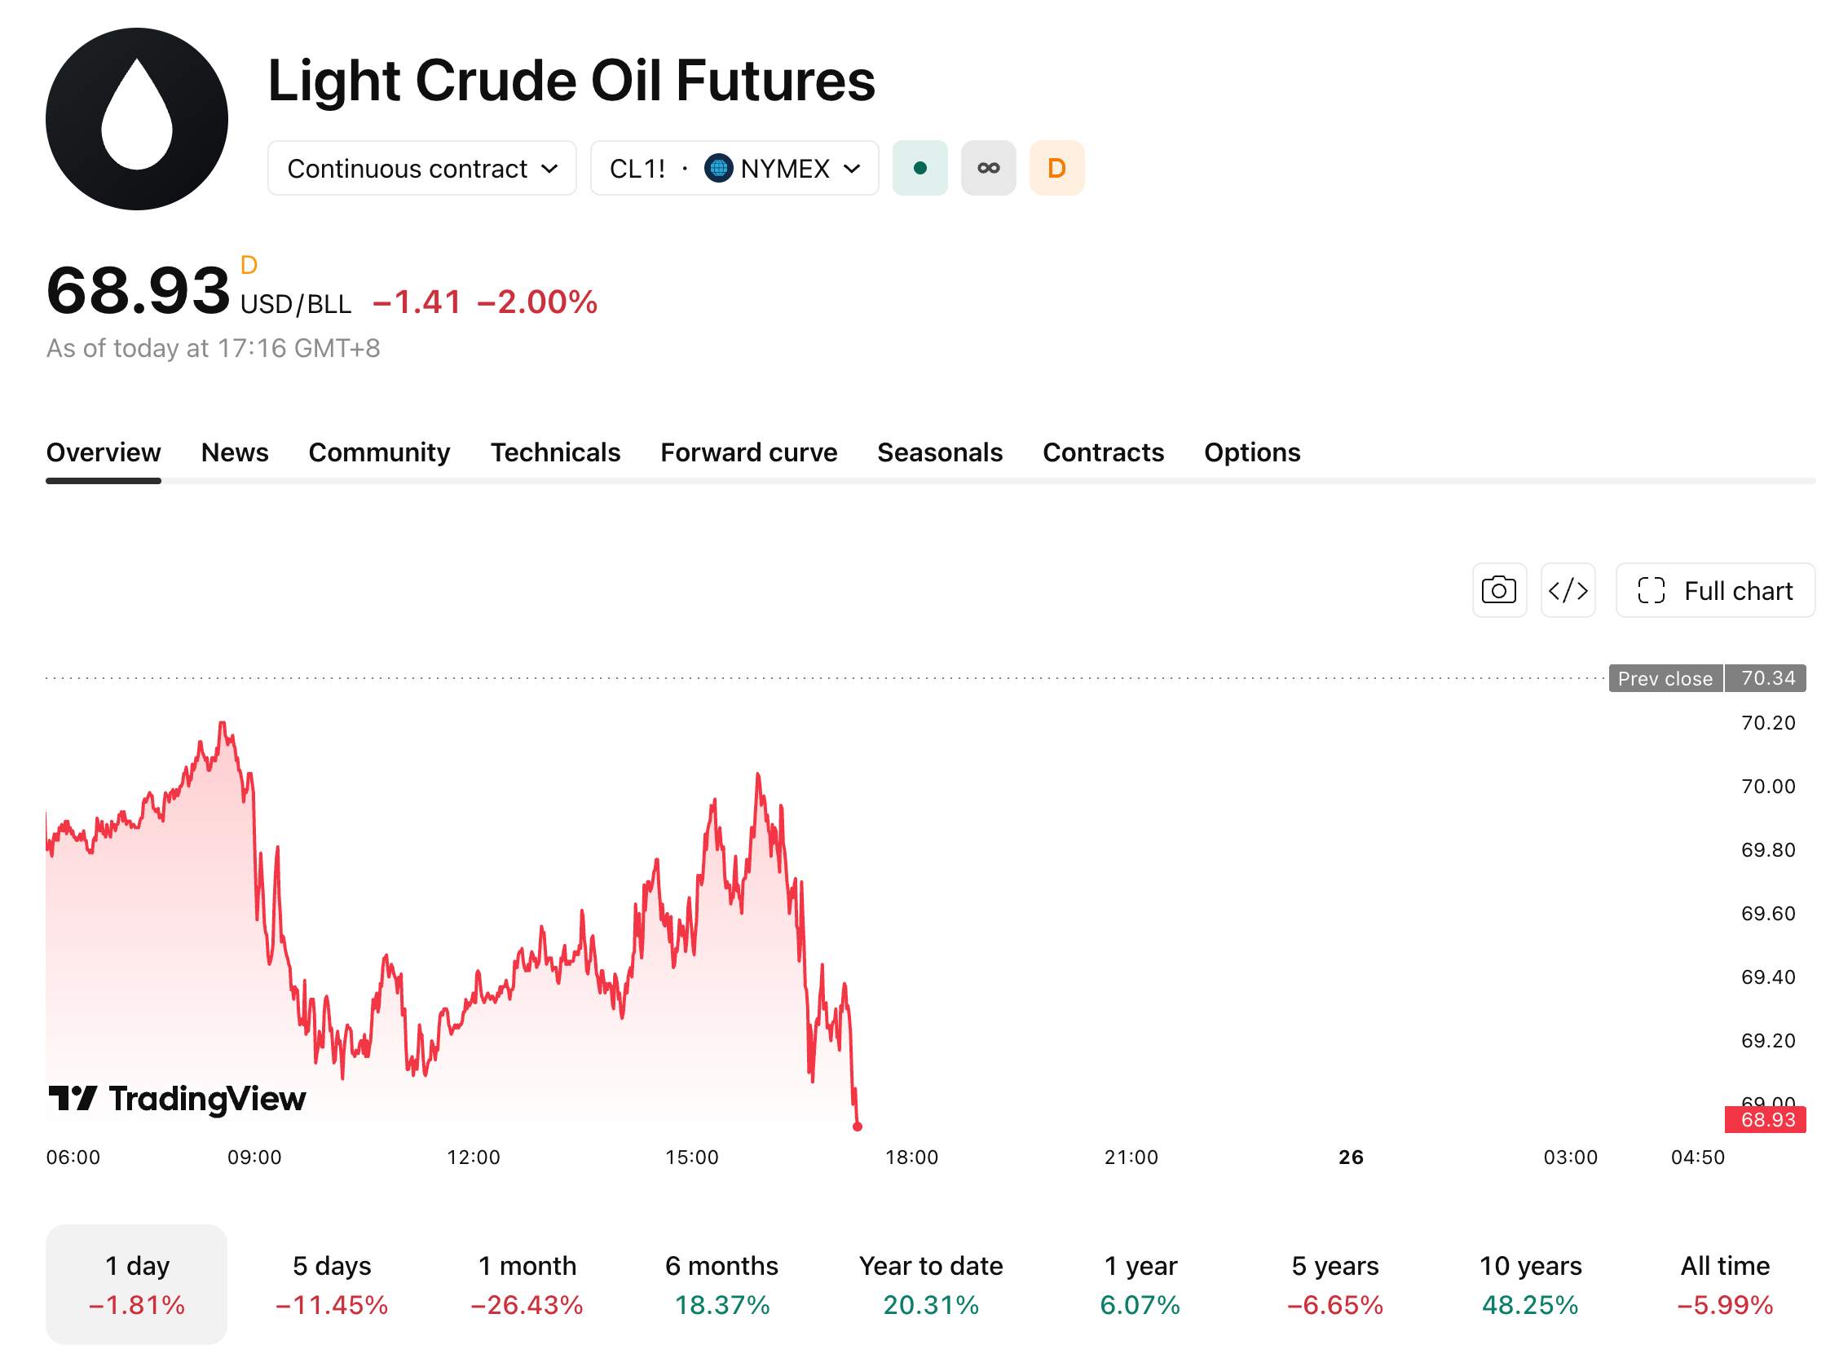
Task: Open the Forward curve tab
Action: pos(750,453)
